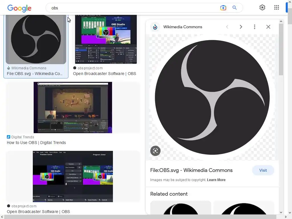Click the Related content heading
This screenshot has width=292, height=219.
point(169,194)
